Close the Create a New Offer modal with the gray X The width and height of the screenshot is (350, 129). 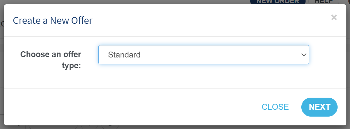point(334,17)
